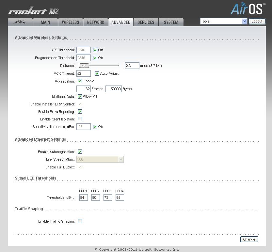Open the Link Speed Mbps dropdown
The width and height of the screenshot is (272, 252).
[x=100, y=159]
